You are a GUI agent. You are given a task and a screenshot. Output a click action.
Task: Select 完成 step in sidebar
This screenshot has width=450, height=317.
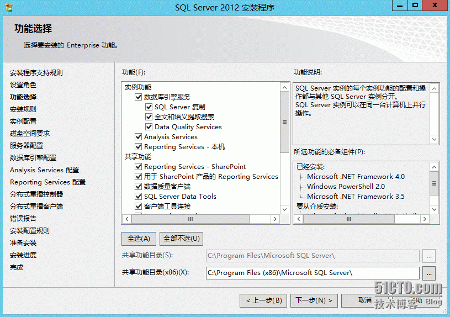(17, 267)
